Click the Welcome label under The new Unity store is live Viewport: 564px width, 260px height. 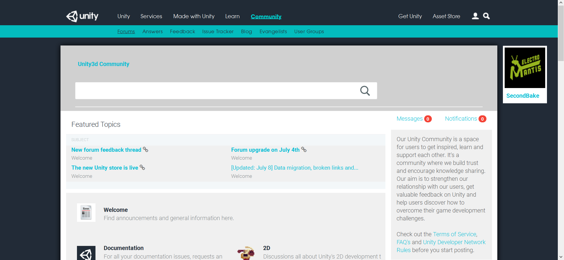82,176
